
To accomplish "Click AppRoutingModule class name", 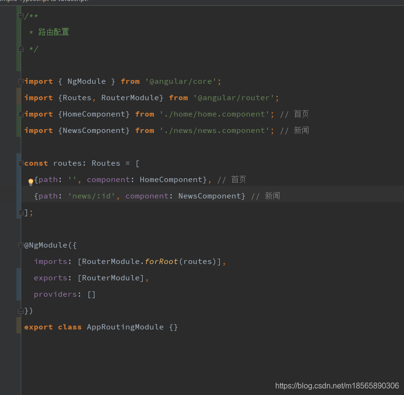I will (125, 327).
